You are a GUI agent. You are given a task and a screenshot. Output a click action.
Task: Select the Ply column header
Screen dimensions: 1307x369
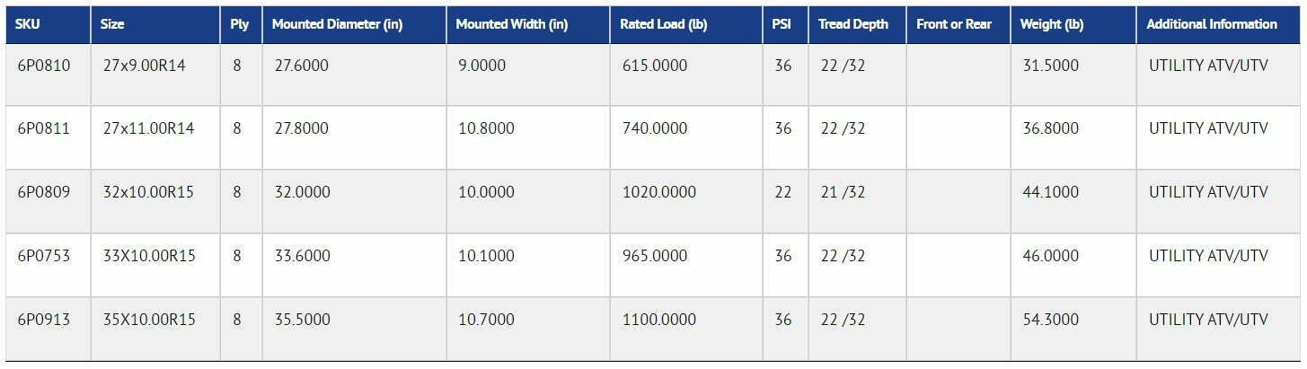point(239,24)
